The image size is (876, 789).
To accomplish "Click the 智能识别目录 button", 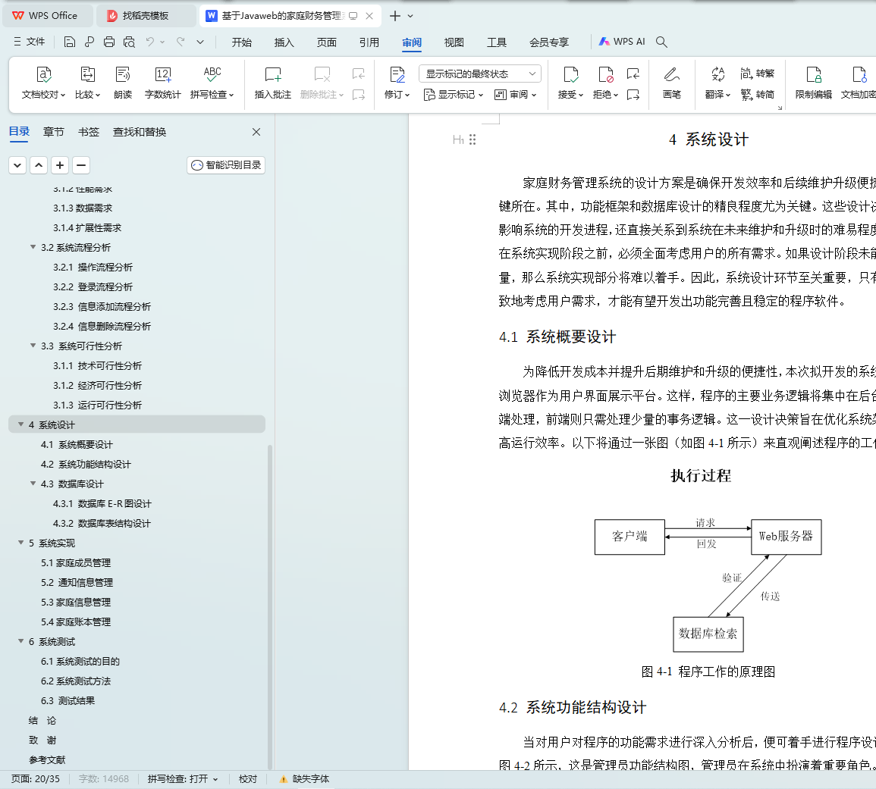I will point(226,165).
